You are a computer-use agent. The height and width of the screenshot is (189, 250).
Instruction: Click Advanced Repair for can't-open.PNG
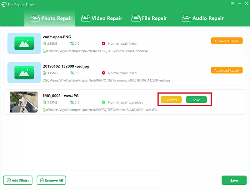227,41
